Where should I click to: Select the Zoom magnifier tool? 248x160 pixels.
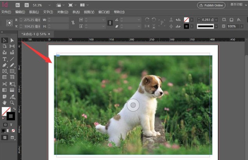pos(12,103)
